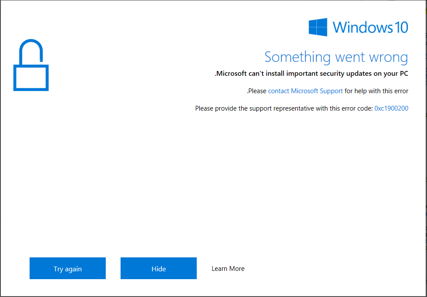The width and height of the screenshot is (427, 297).
Task: Follow the contact Microsoft Support link
Action: click(305, 91)
